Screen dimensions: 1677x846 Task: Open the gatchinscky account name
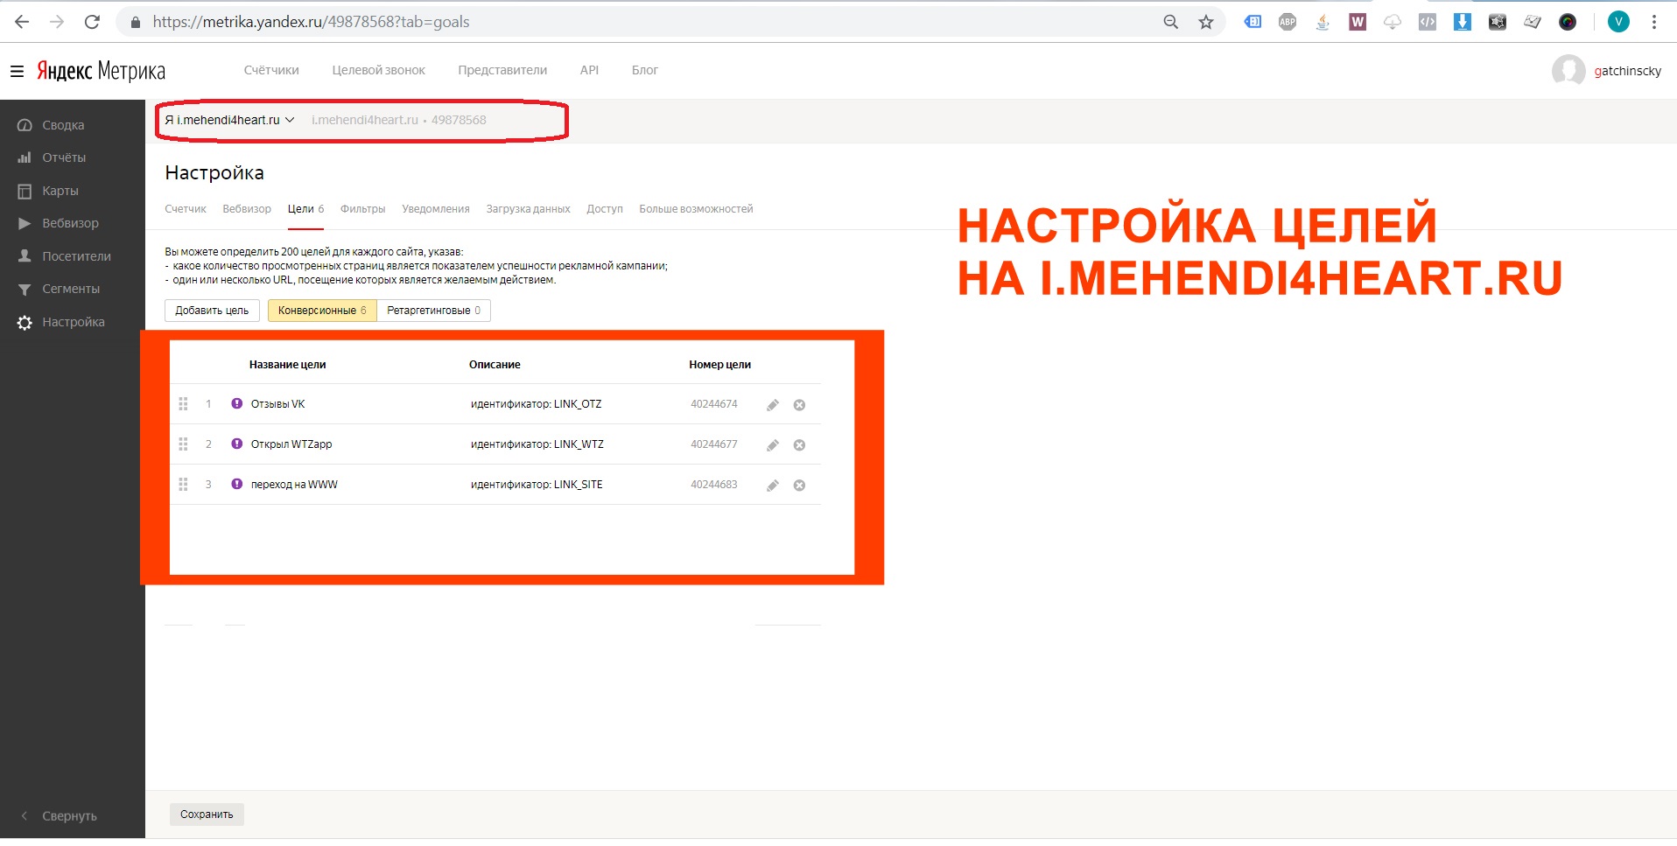coord(1627,71)
